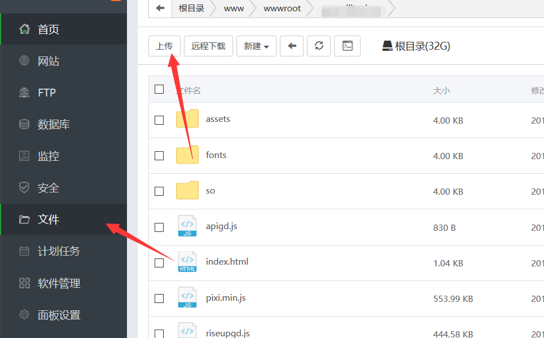
Task: Click the FTP globe icon in sidebar
Action: (x=24, y=93)
